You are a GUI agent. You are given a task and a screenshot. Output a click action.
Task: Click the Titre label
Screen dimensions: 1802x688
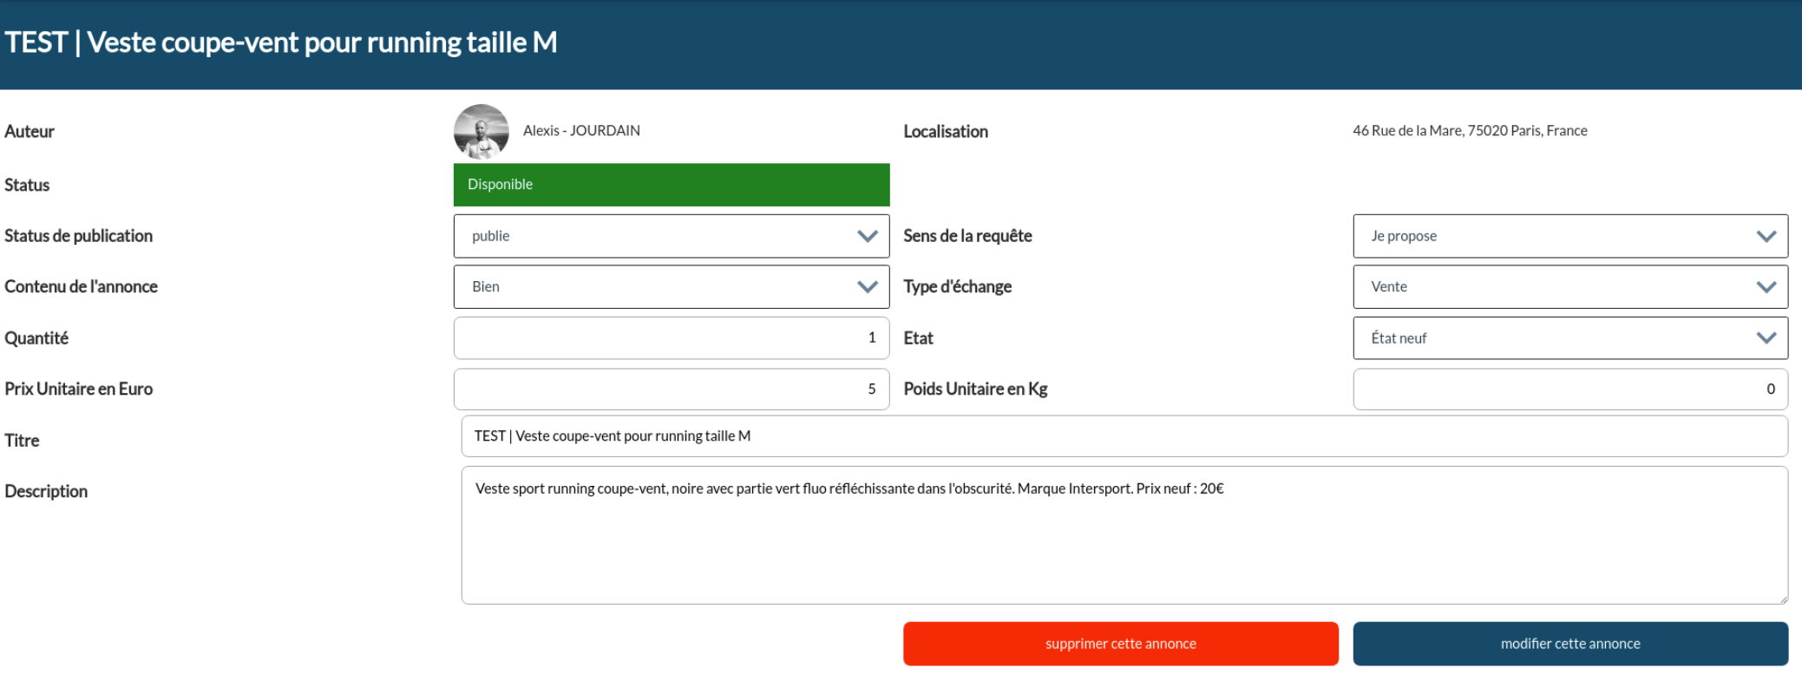point(22,441)
